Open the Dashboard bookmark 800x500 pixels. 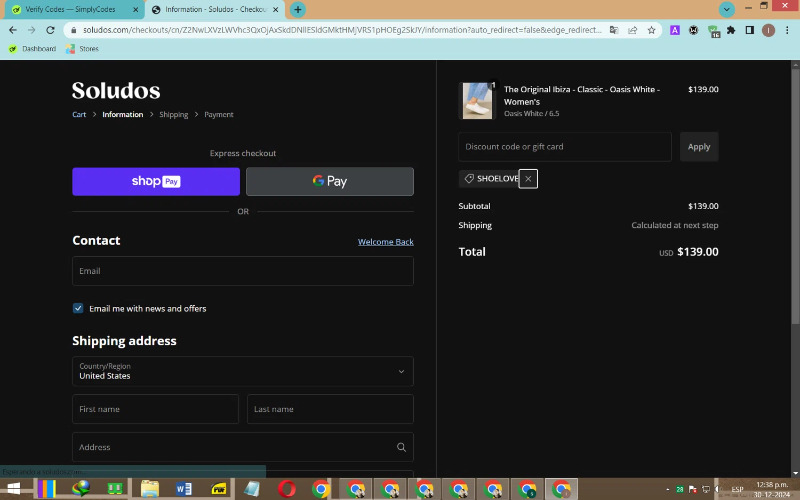pyautogui.click(x=33, y=49)
